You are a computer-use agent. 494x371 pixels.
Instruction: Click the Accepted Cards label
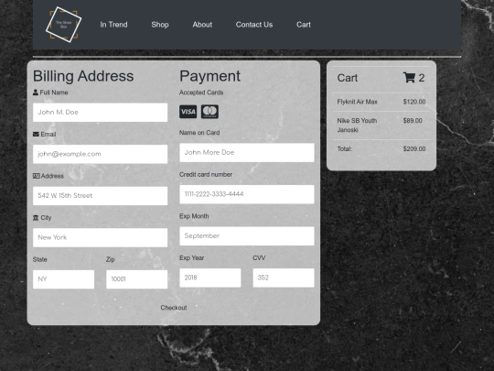201,93
